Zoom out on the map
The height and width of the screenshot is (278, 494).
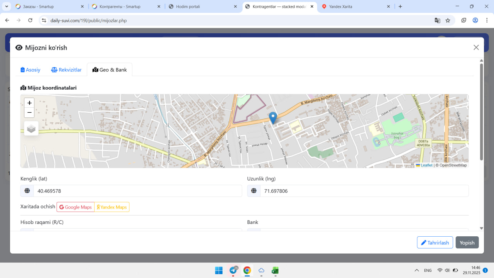tap(29, 112)
